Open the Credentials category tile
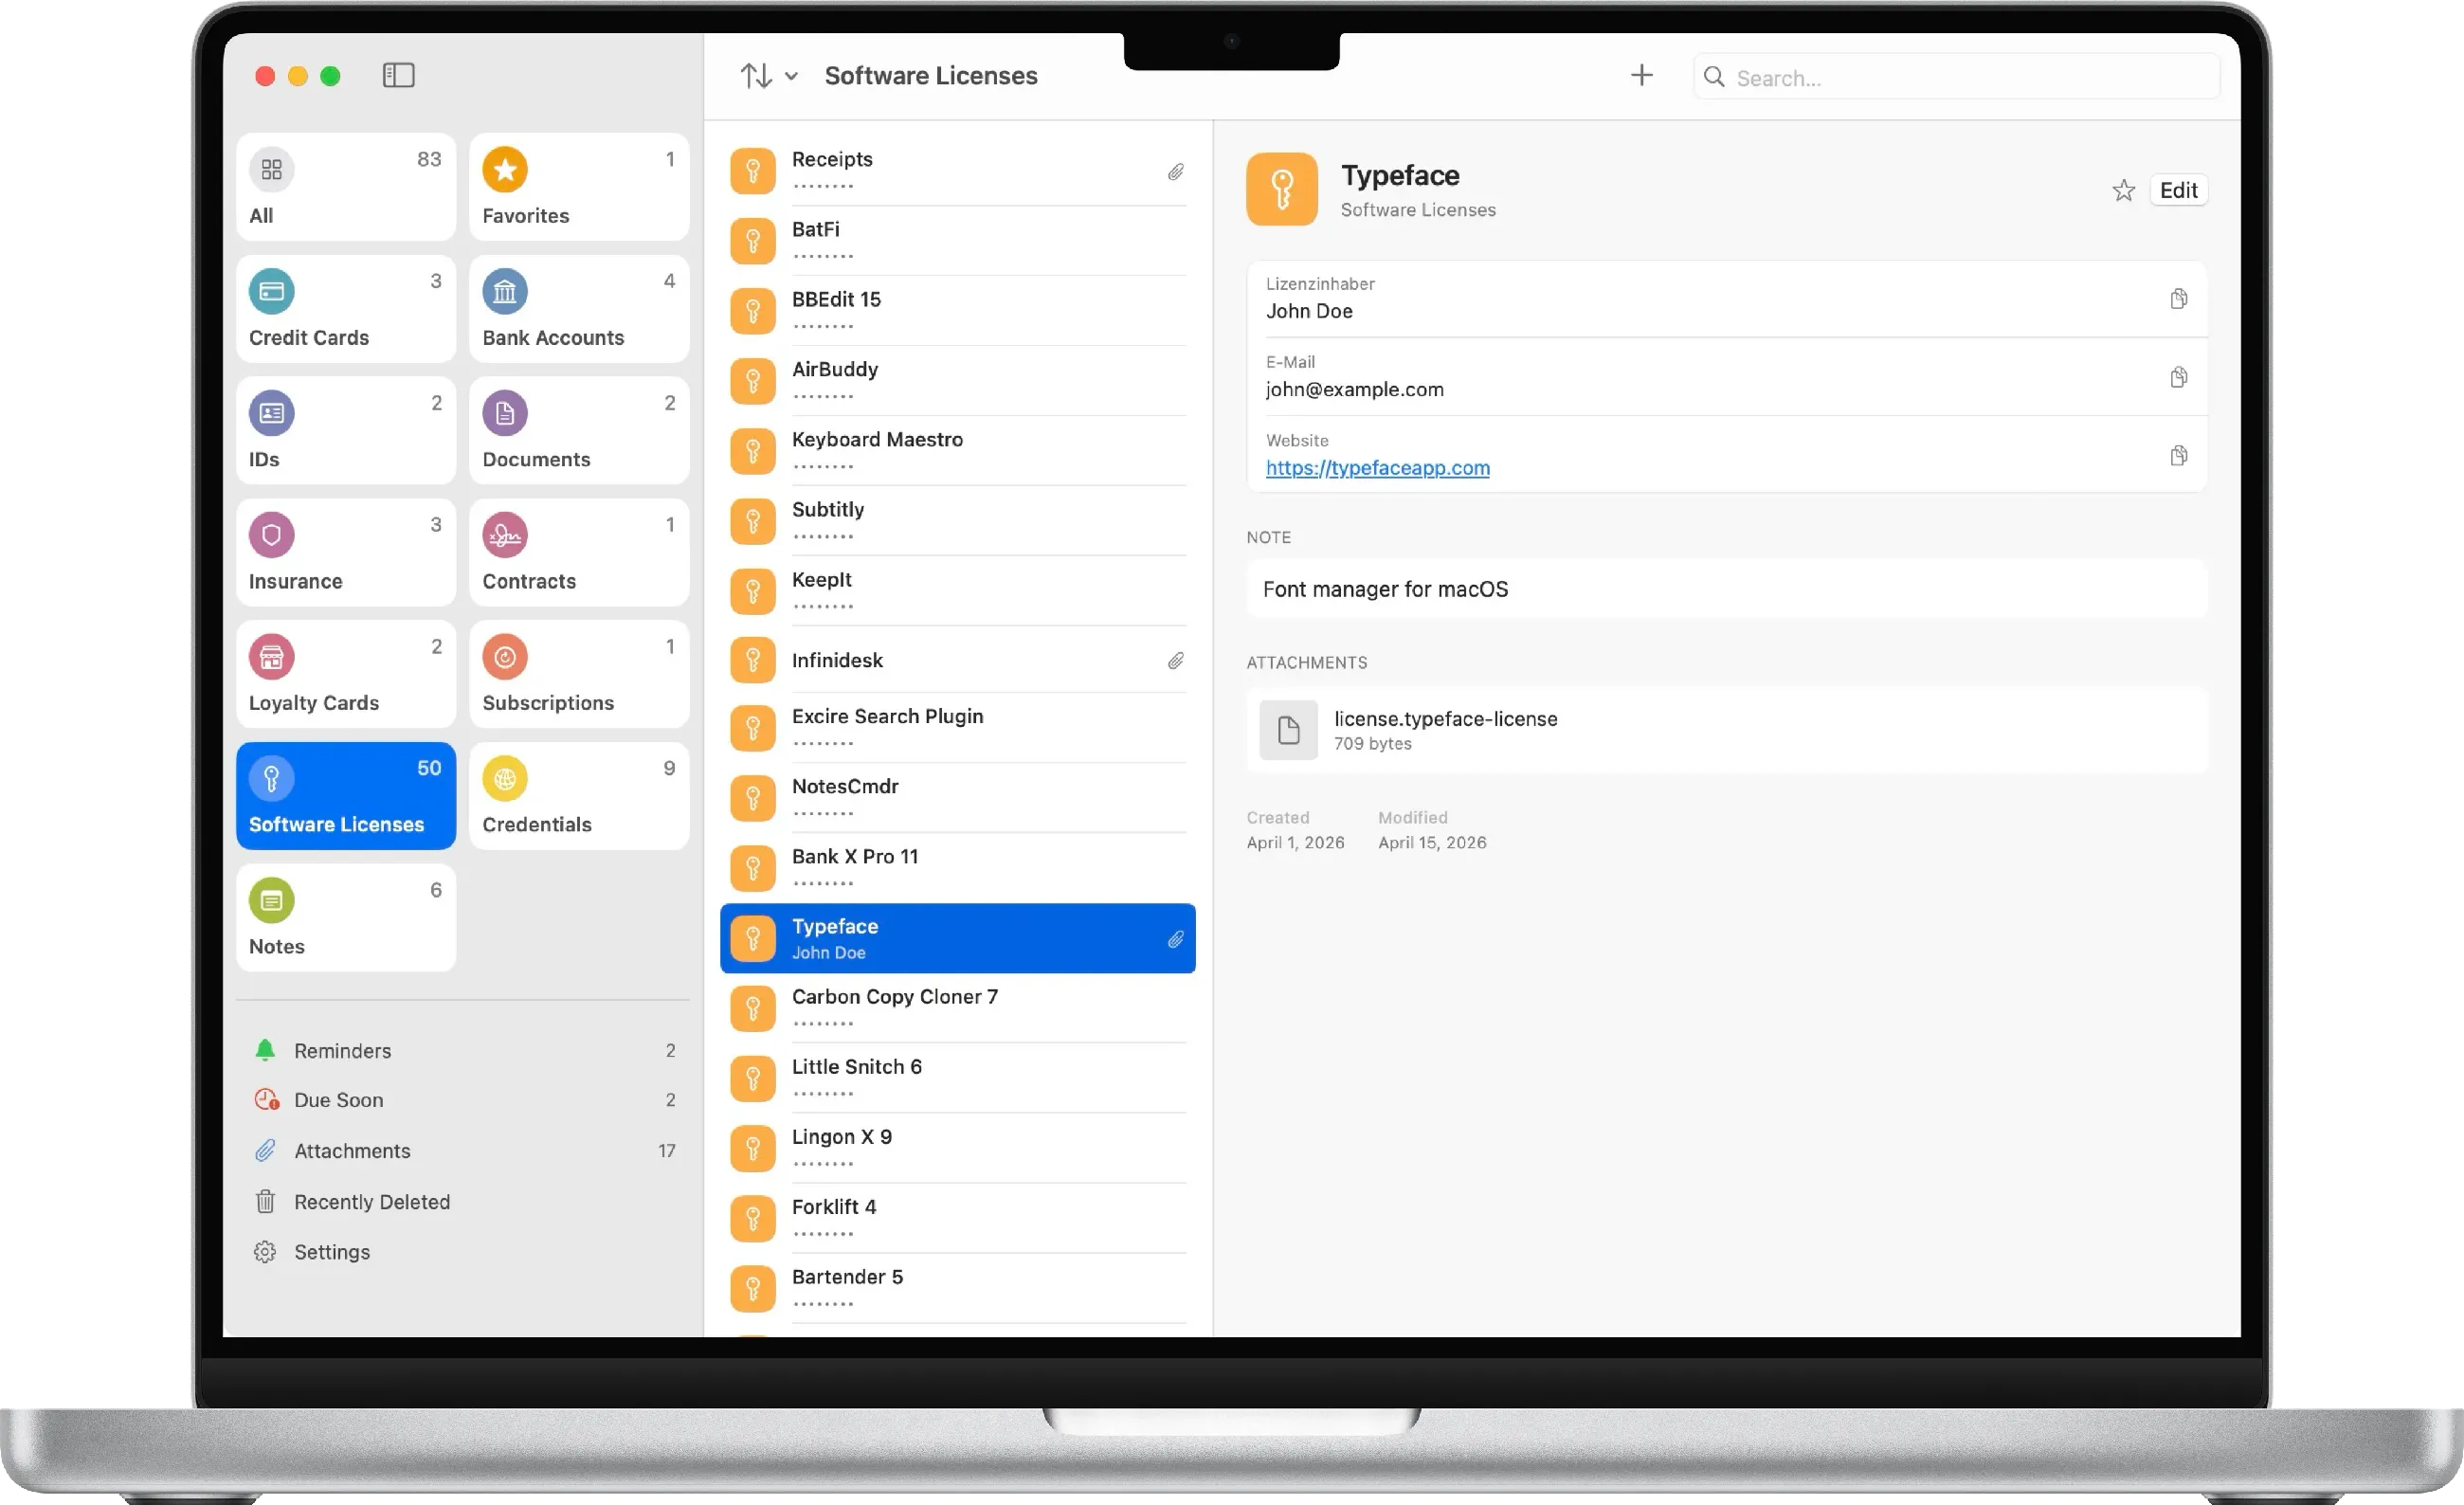 [x=579, y=796]
